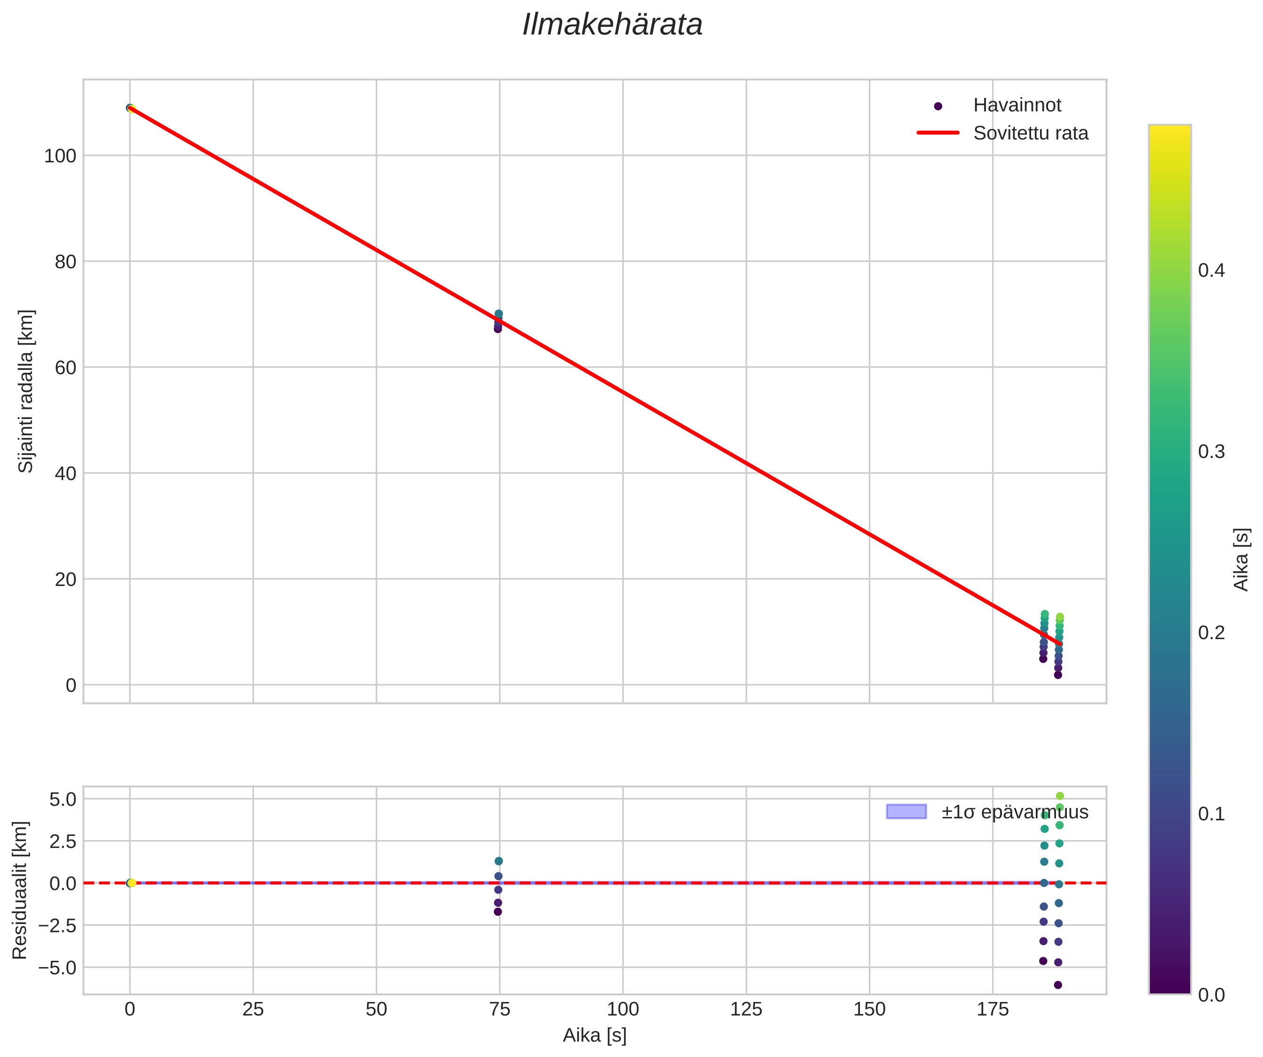This screenshot has height=1057, width=1263.
Task: Click the lowest residual dot near 188 seconds
Action: [x=1058, y=985]
